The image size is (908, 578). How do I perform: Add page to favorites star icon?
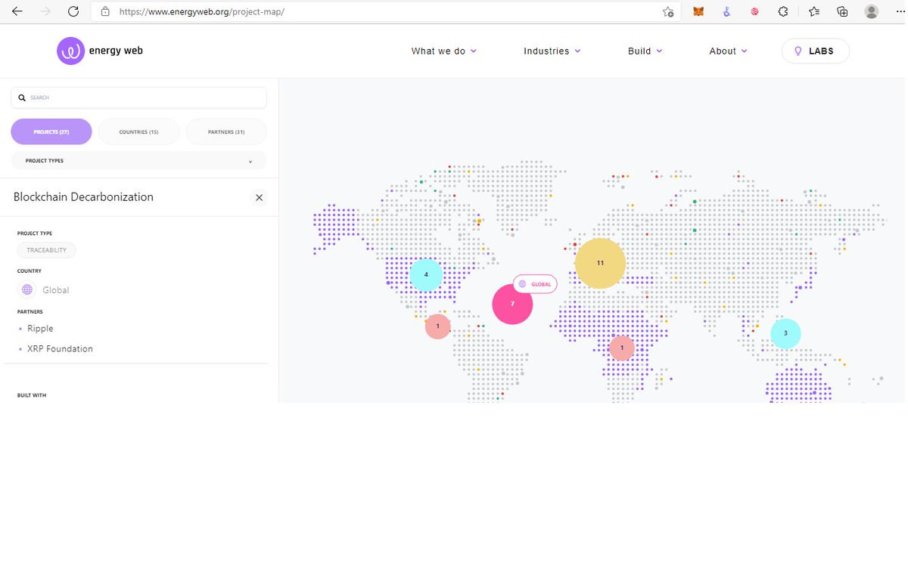(x=668, y=12)
